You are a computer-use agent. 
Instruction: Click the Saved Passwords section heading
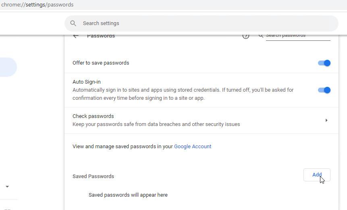[x=93, y=176]
